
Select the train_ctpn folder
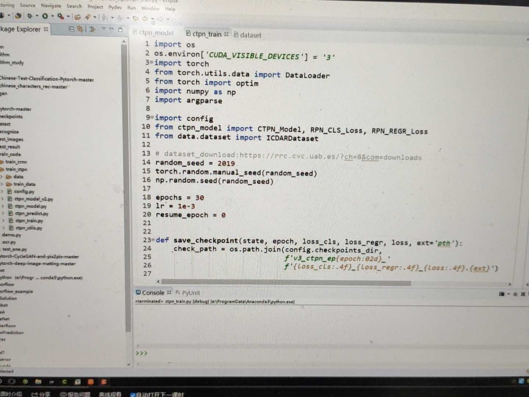[14, 169]
